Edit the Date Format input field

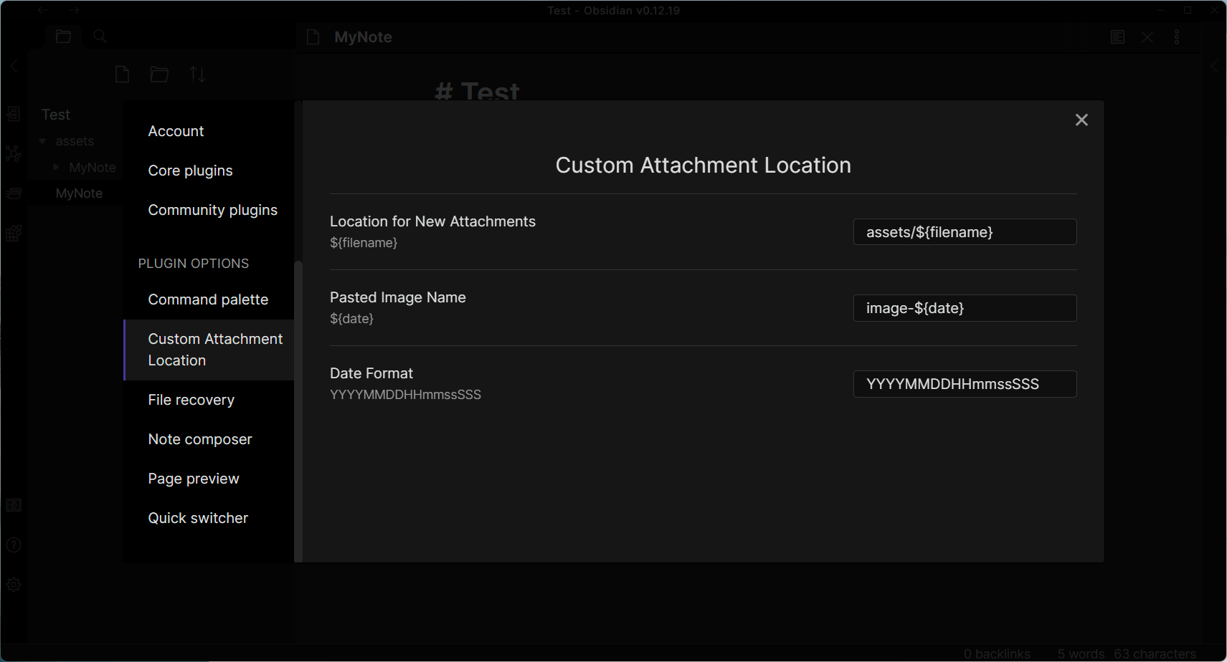(x=965, y=384)
